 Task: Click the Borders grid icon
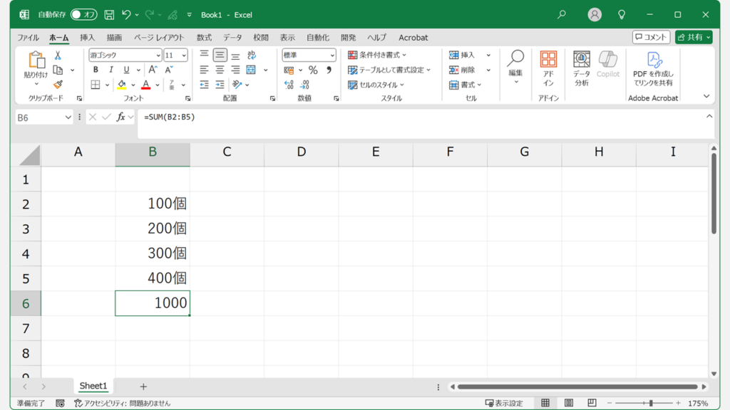[x=96, y=85]
